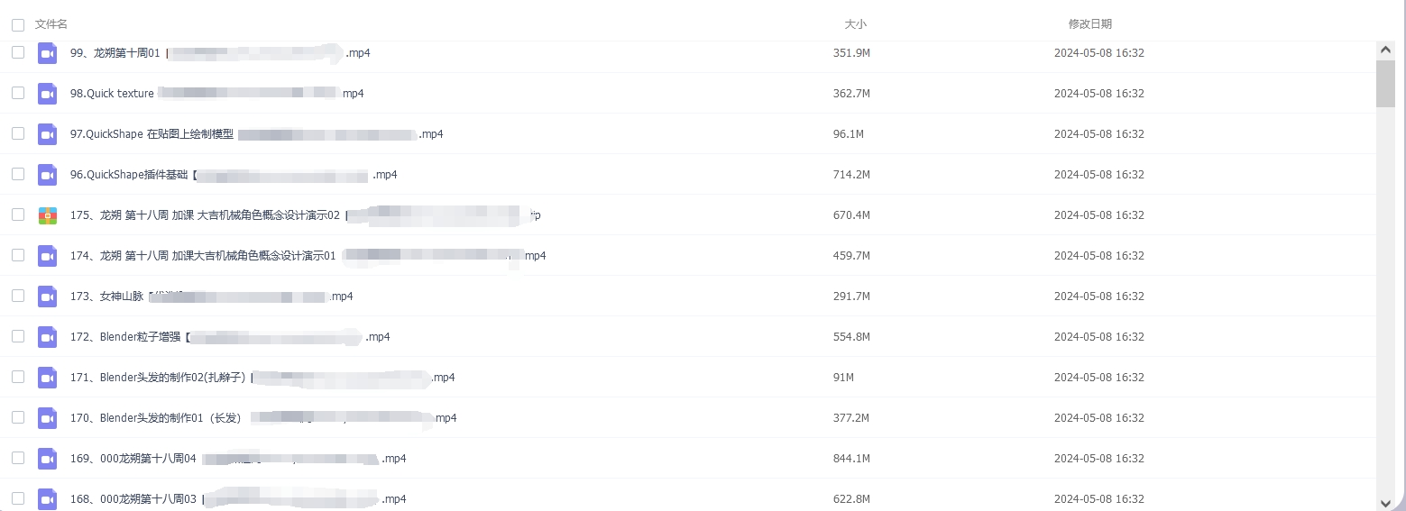Tick the checkbox for 174、龙朔 第十八周 file
1406x511 pixels.
18,255
